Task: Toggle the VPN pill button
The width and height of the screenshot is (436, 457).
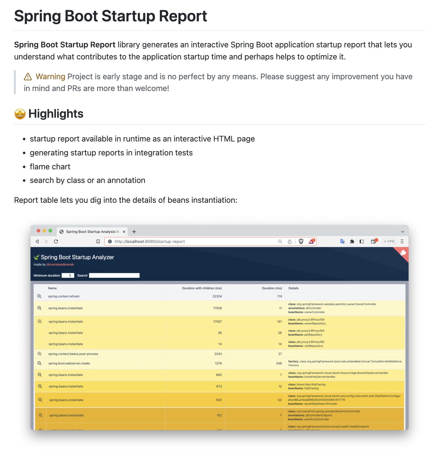Action: click(x=389, y=242)
